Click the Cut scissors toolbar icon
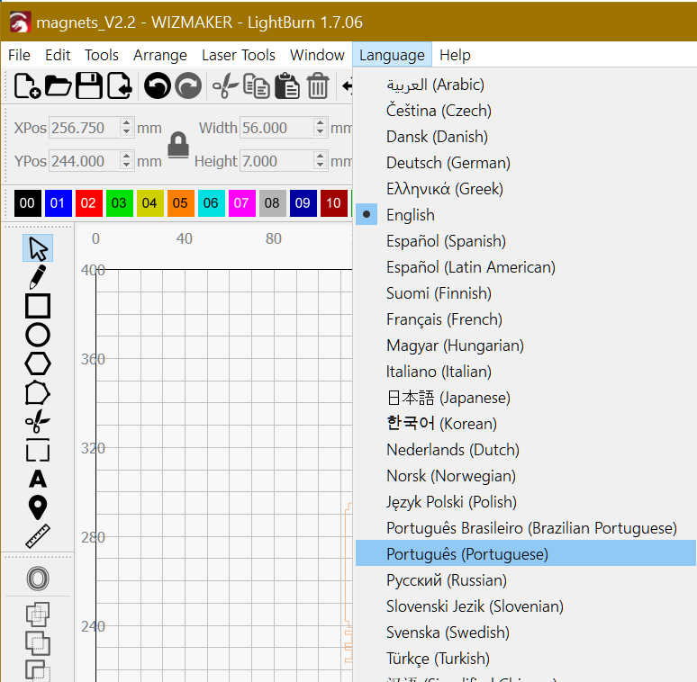The image size is (697, 682). click(x=225, y=85)
